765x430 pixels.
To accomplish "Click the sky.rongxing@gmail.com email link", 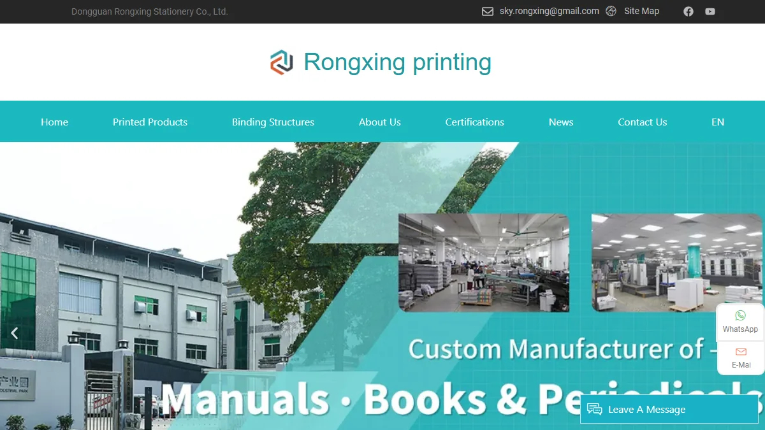I will (550, 11).
